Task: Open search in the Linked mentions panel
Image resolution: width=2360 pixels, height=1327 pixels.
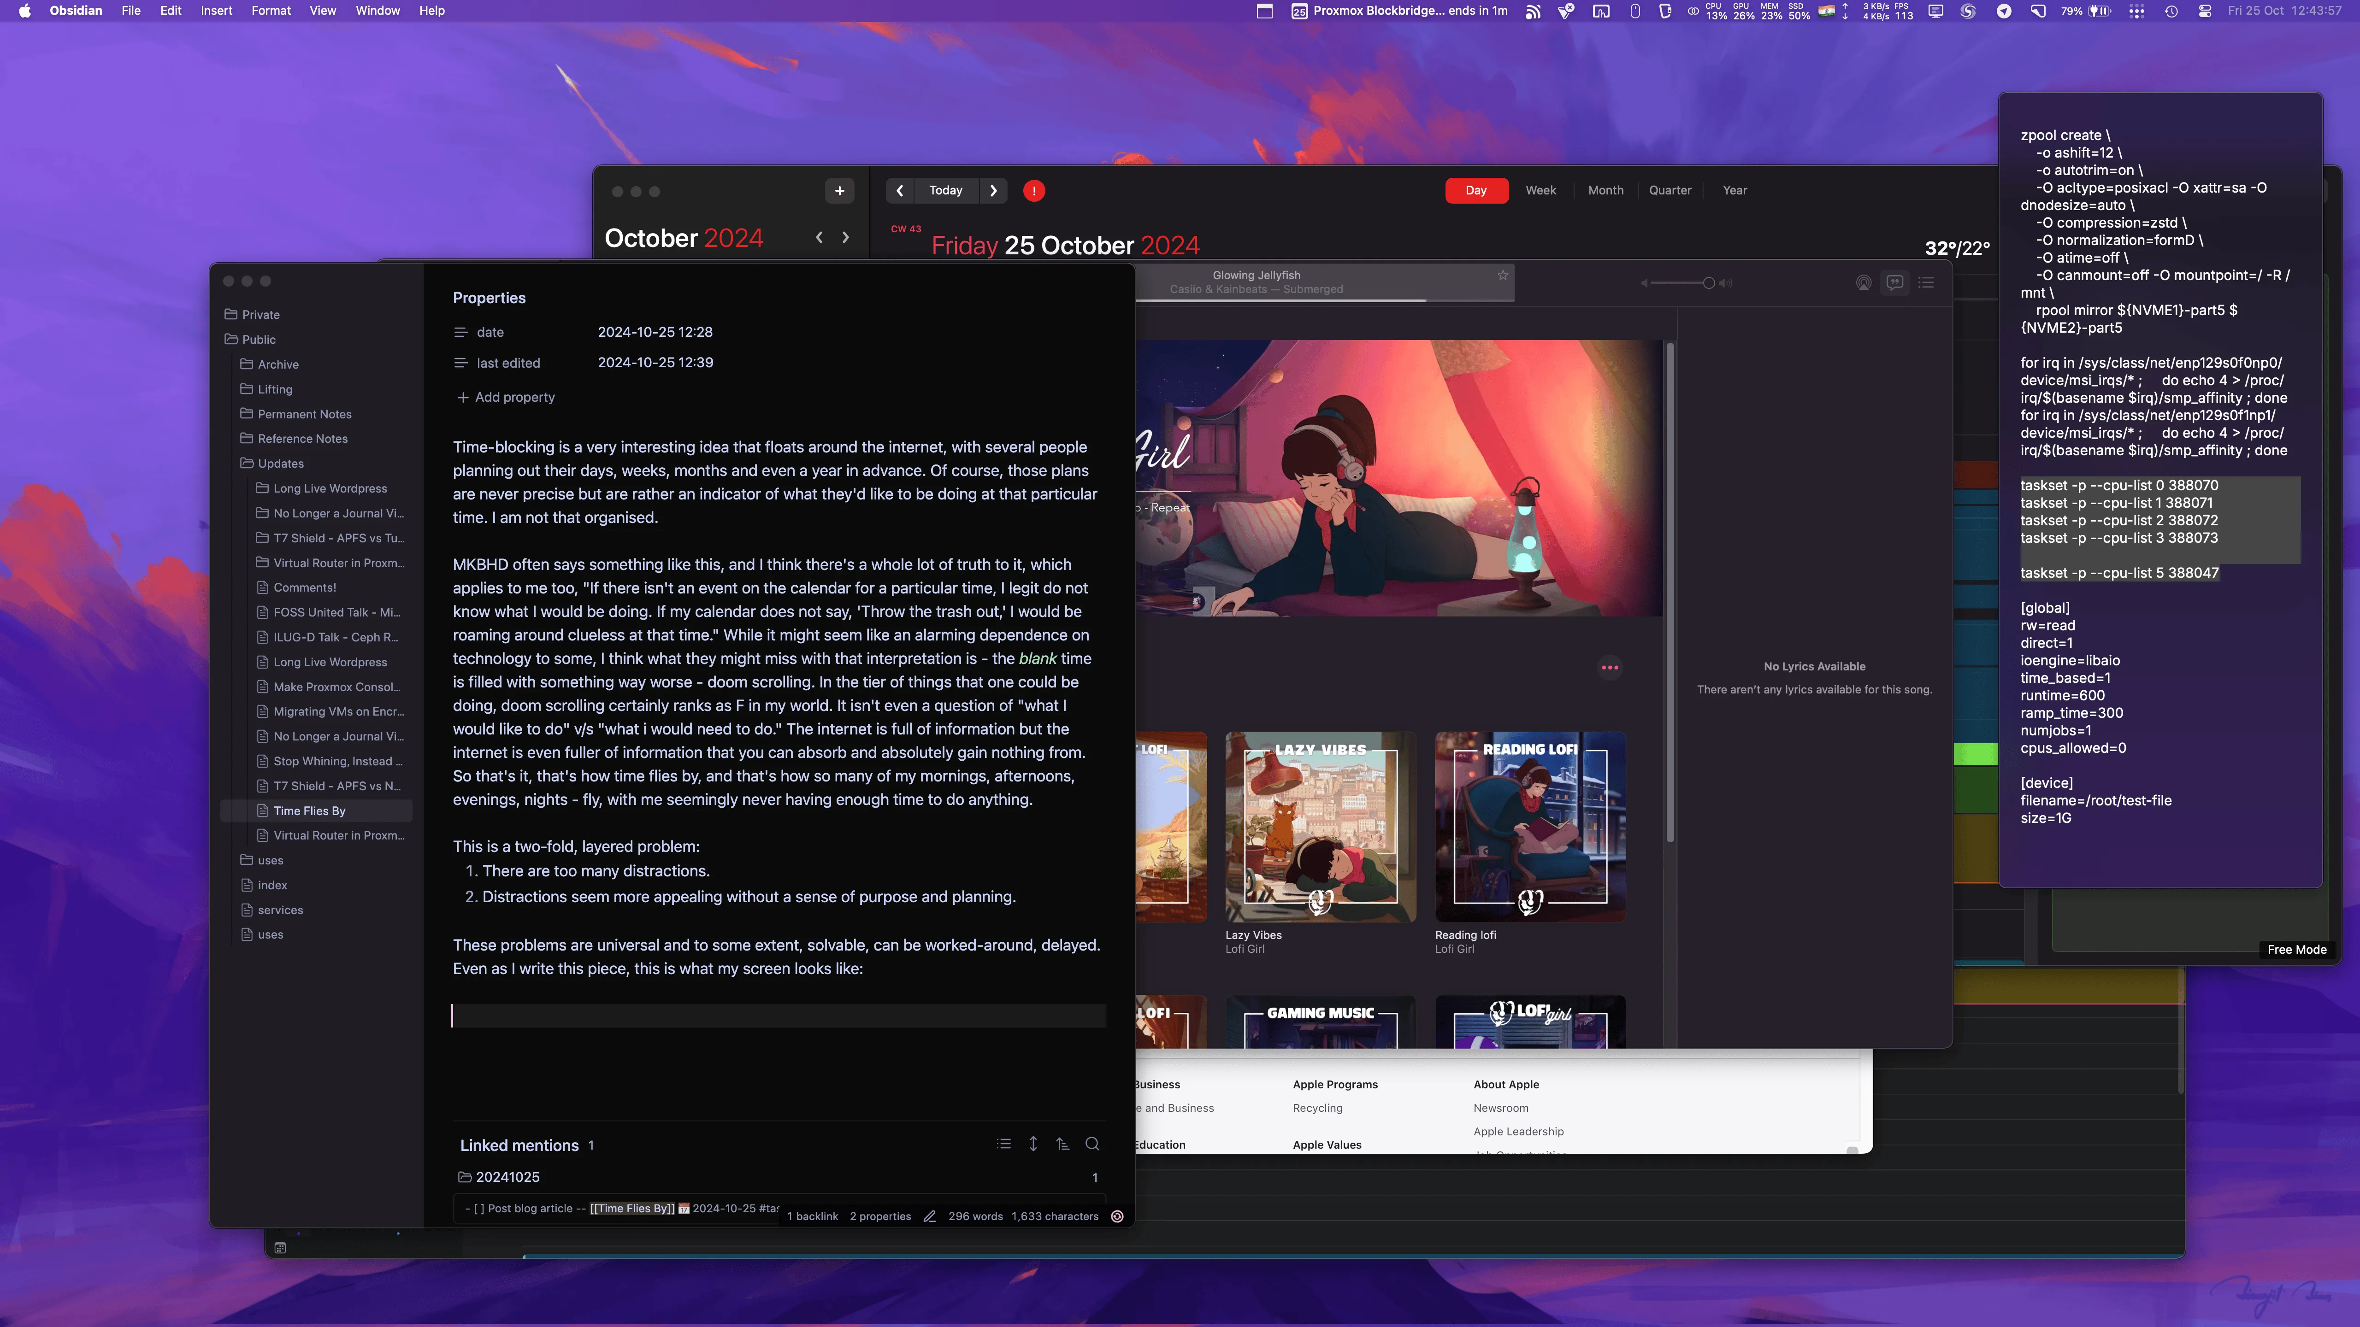Action: point(1091,1143)
